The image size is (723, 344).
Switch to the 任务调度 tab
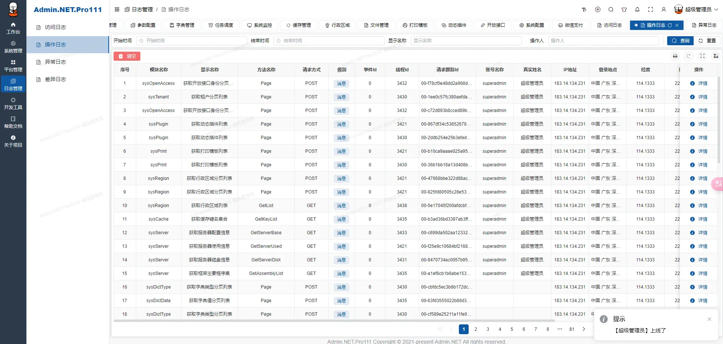coord(221,25)
